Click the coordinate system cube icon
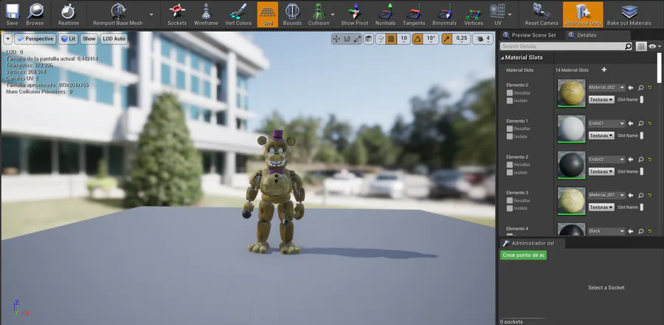 coord(369,39)
